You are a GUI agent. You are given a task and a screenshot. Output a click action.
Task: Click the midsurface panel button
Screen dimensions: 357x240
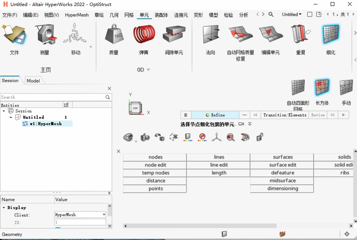coord(282,181)
